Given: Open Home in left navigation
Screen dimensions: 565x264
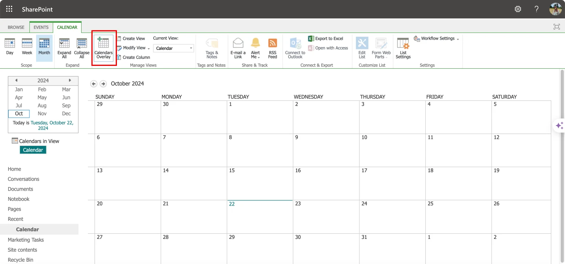Looking at the screenshot, I should pos(15,169).
